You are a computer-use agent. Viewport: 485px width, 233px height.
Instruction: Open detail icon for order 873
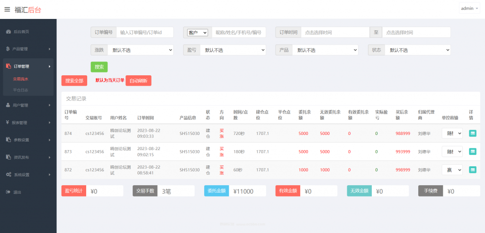tap(473, 152)
